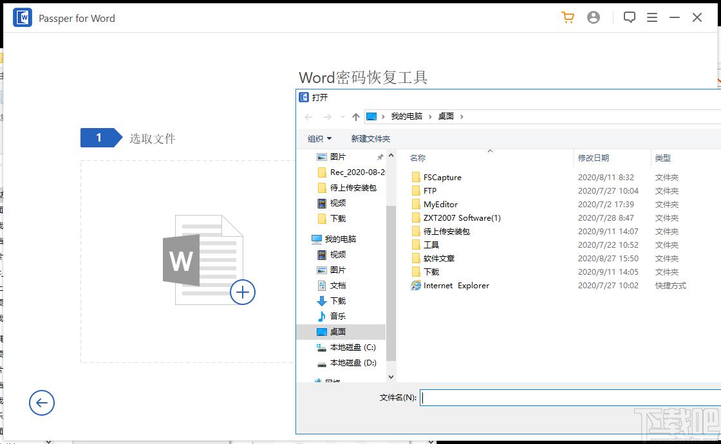Sort by 类型 column header
Image resolution: width=721 pixels, height=444 pixels.
pos(662,158)
